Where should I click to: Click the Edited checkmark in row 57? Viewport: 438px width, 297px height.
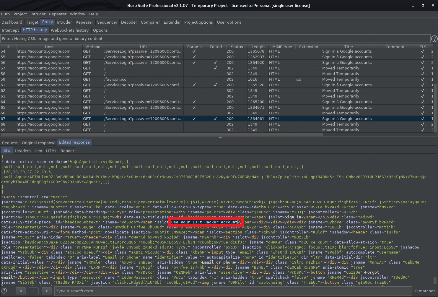215,68
